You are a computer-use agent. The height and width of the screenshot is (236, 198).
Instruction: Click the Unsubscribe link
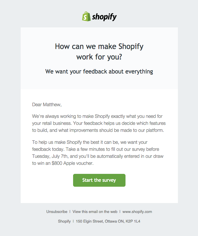point(57,211)
